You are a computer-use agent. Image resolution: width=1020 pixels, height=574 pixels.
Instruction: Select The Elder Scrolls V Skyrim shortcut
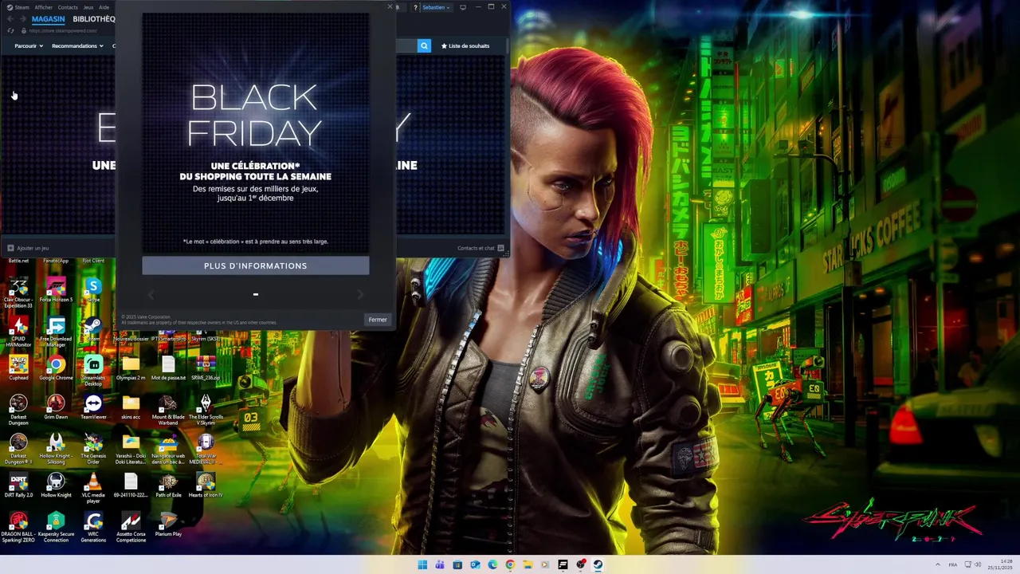(x=206, y=411)
